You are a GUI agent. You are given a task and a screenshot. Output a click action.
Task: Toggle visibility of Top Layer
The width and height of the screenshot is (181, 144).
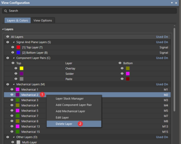(12, 47)
